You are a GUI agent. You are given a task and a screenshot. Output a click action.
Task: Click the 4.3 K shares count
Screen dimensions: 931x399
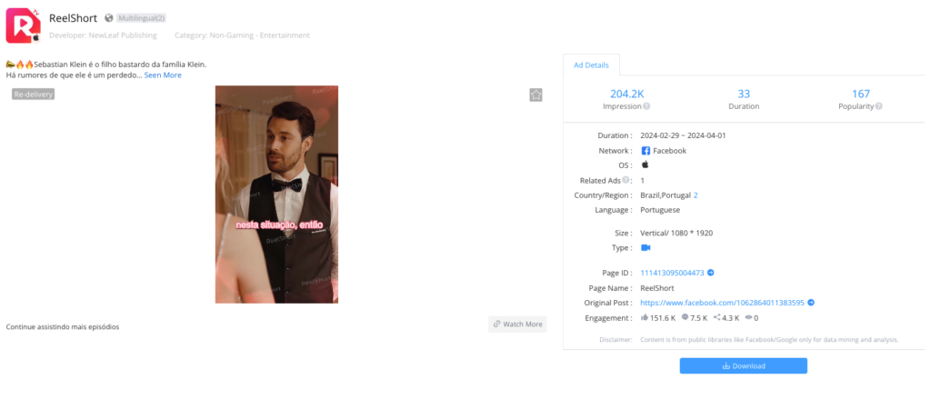tap(731, 318)
